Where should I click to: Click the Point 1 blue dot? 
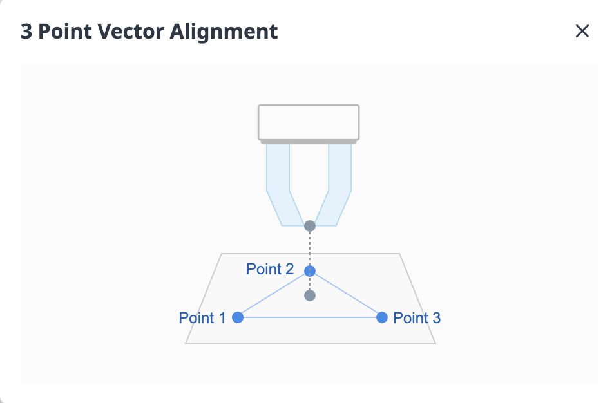pos(238,317)
